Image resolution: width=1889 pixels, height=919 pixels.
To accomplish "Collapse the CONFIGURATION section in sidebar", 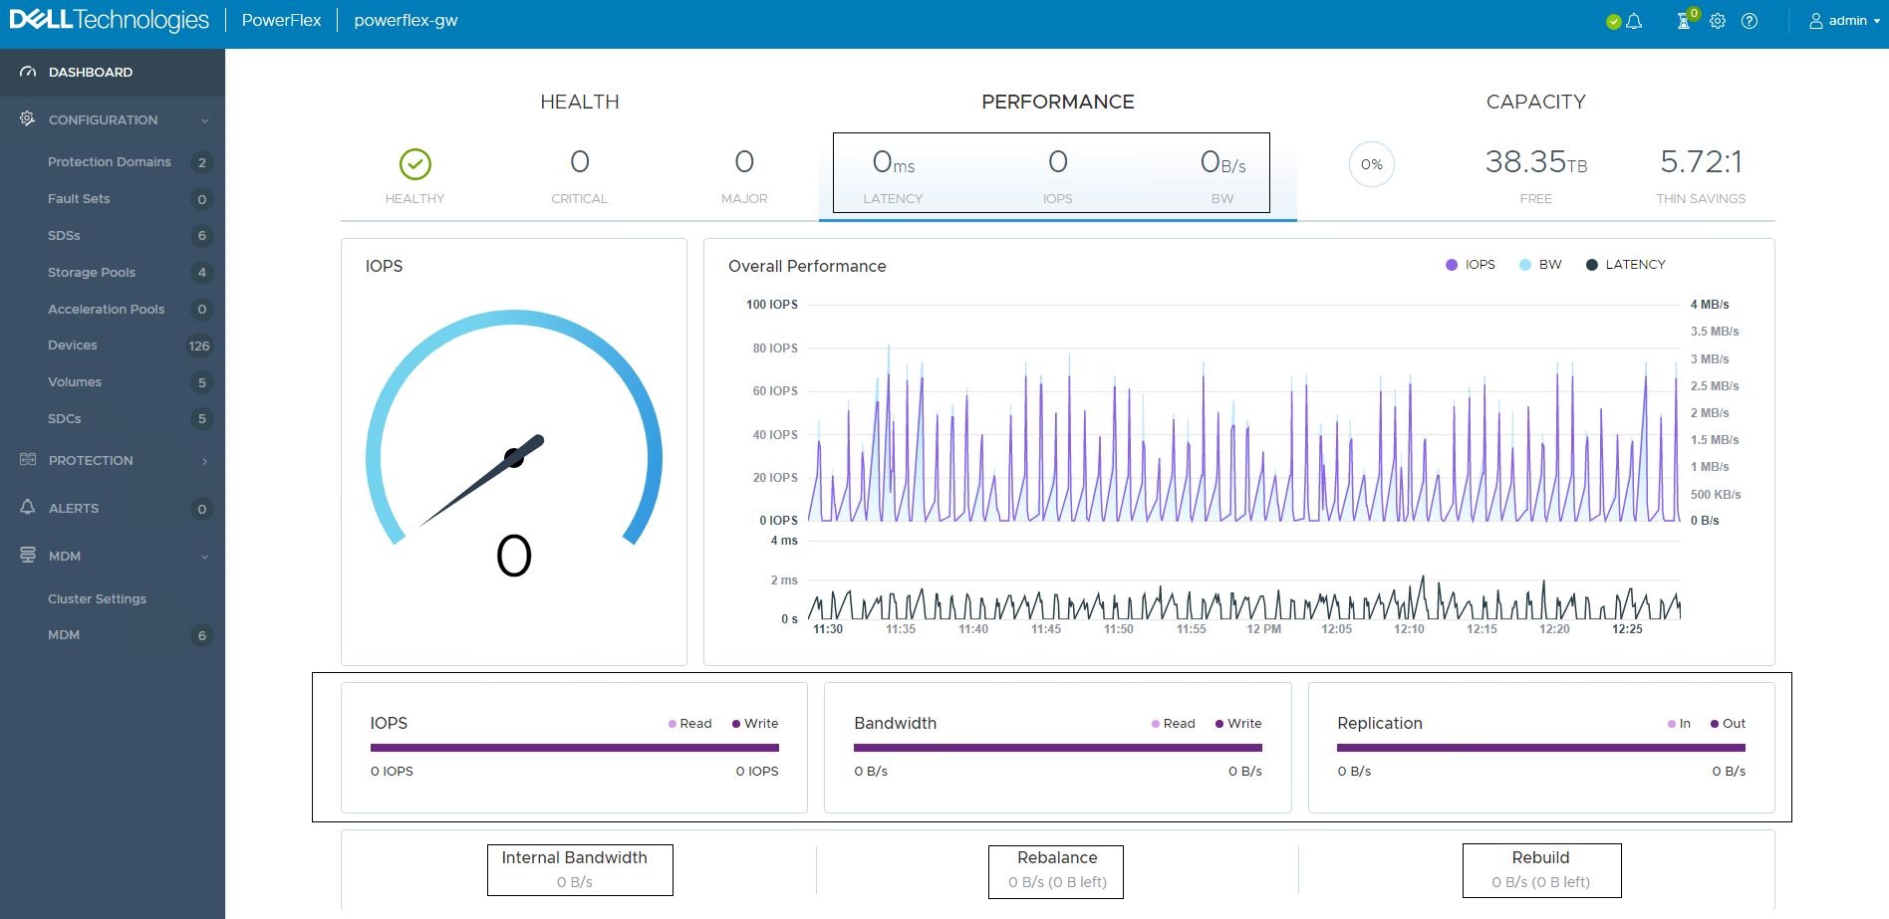I will click(x=206, y=119).
